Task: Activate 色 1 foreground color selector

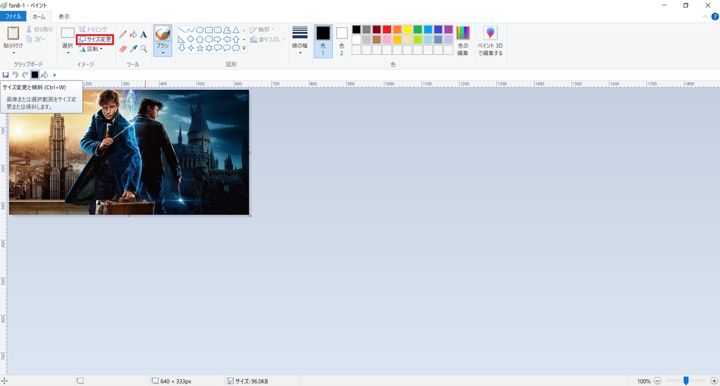Action: (323, 41)
